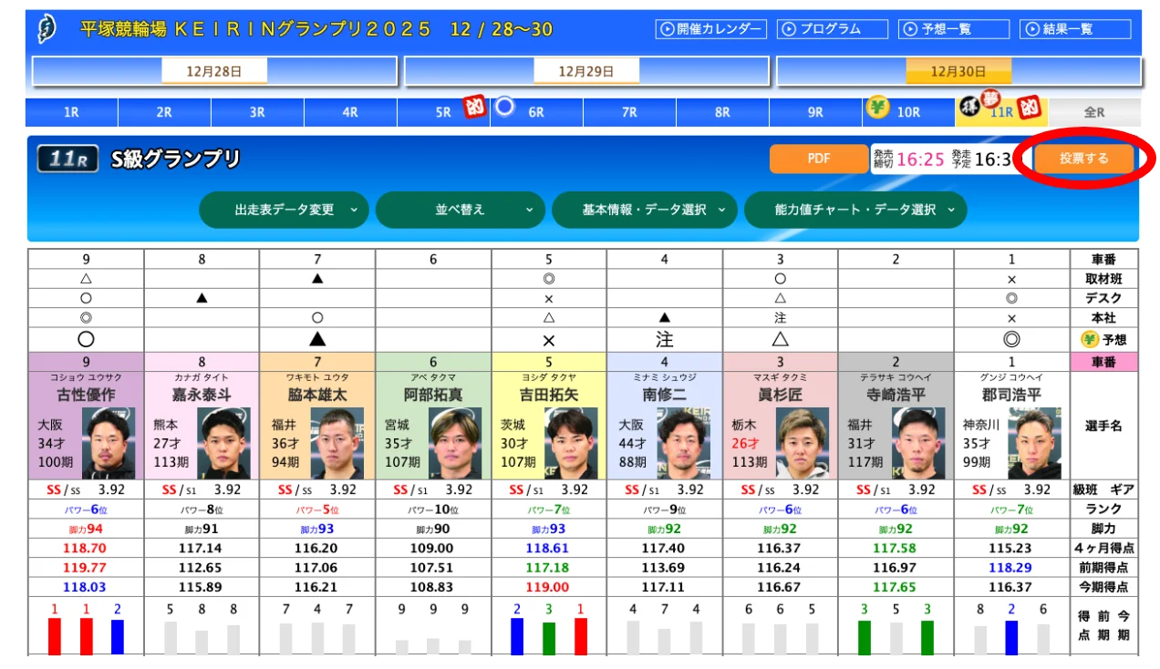Switch to race 3R

(257, 112)
